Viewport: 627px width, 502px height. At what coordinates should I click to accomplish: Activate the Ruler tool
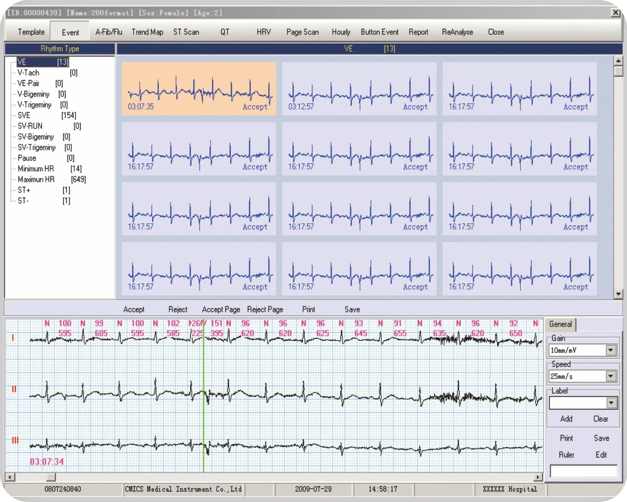click(566, 455)
